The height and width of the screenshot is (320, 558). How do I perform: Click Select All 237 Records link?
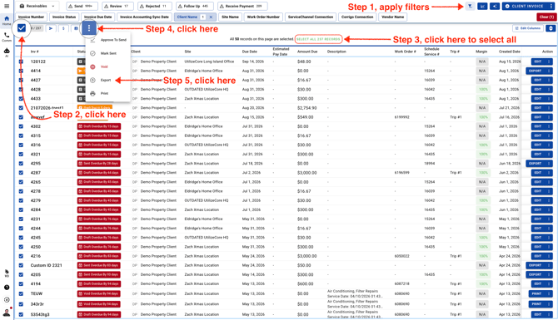click(318, 39)
